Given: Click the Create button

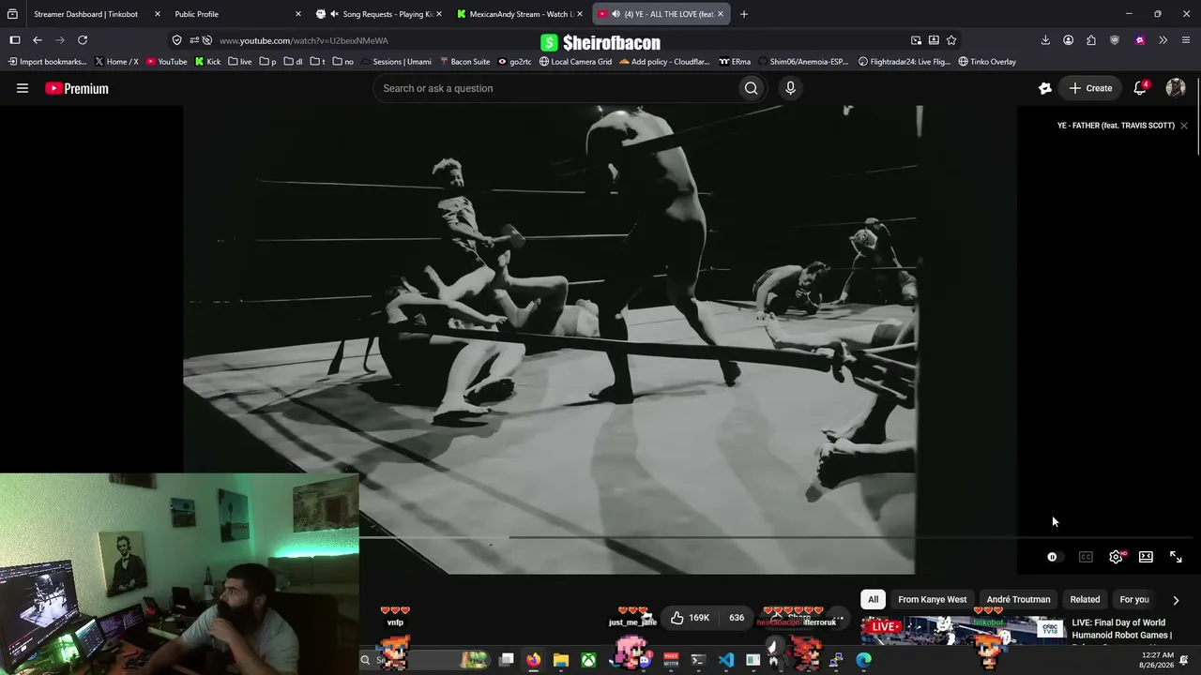Looking at the screenshot, I should tap(1090, 88).
